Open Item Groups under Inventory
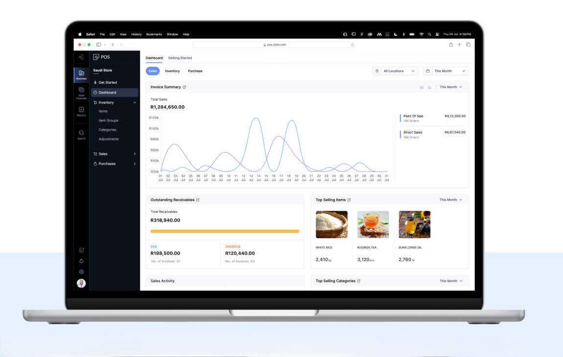563x357 pixels. pyautogui.click(x=108, y=121)
